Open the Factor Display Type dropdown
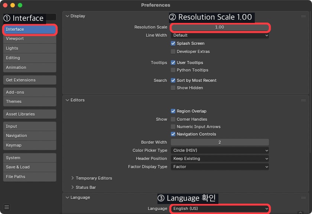The image size is (312, 214). 220,167
